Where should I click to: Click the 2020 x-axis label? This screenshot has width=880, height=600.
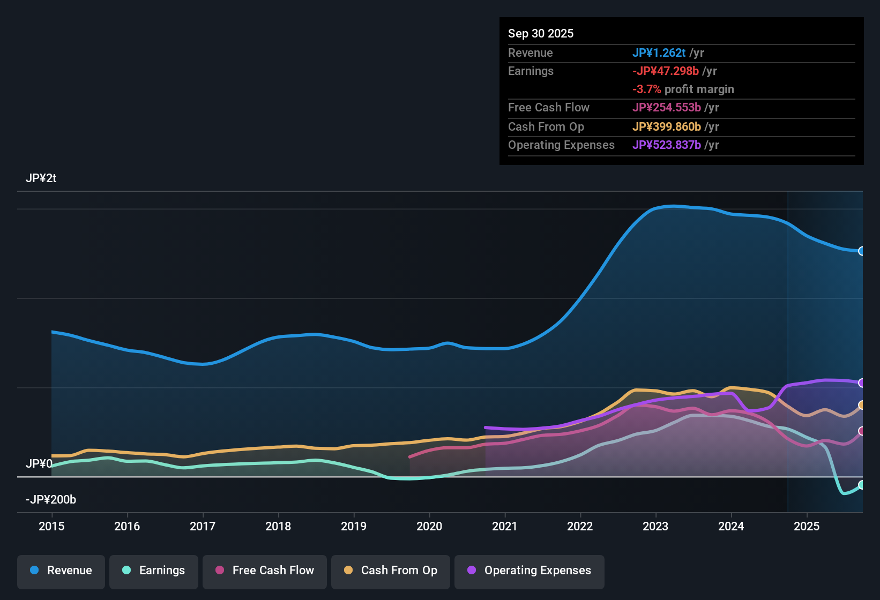[429, 527]
